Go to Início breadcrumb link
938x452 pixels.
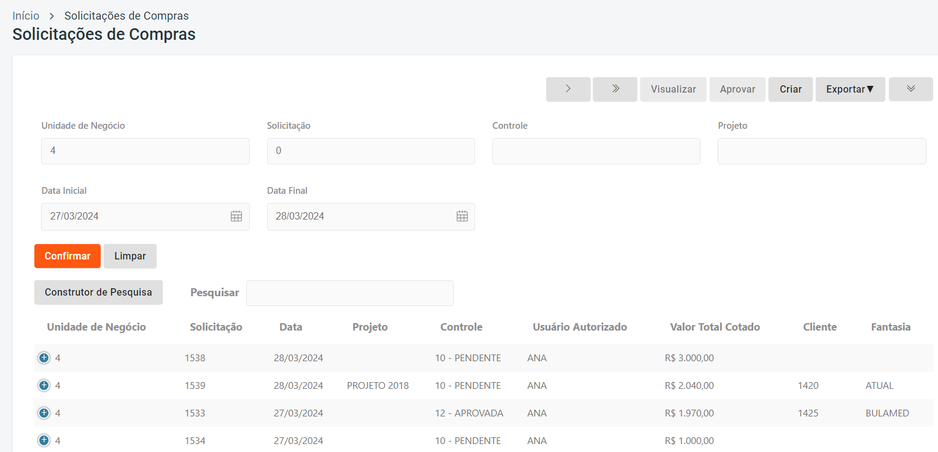tap(26, 16)
